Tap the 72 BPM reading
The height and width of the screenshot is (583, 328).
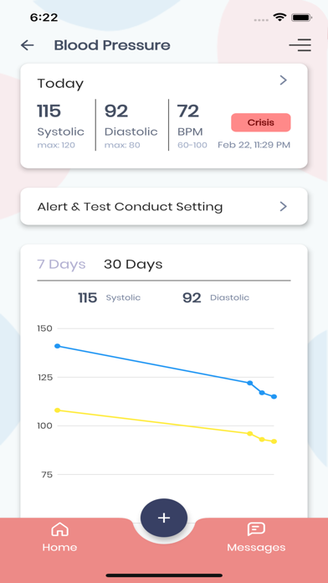tap(192, 126)
